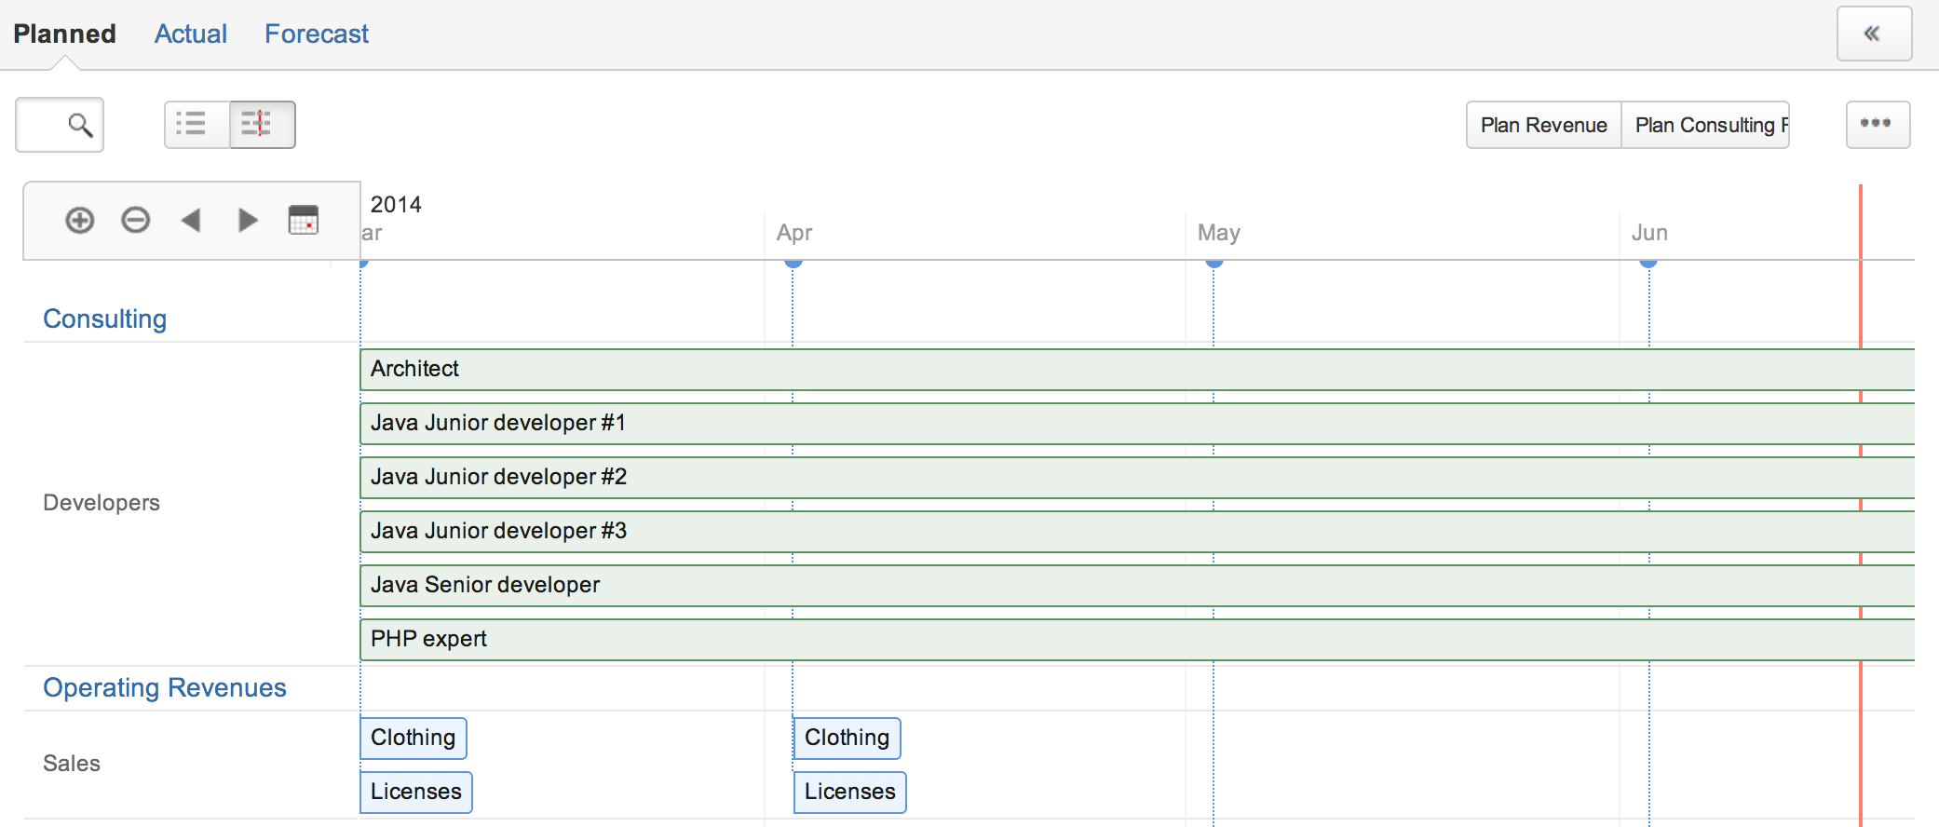The height and width of the screenshot is (827, 1939).
Task: Collapse the panel with double chevron
Action: (1873, 34)
